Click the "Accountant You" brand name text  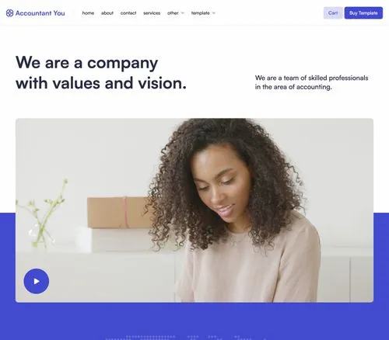pos(40,13)
